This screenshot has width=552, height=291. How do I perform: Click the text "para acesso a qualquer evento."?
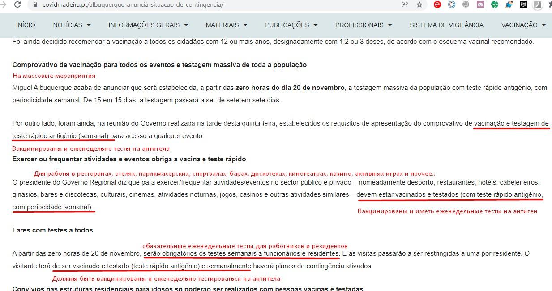(157, 136)
